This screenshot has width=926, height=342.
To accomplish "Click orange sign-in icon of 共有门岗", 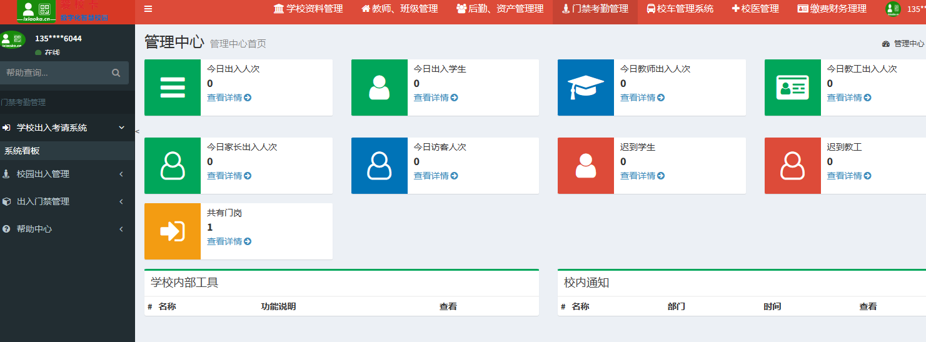I will 173,231.
